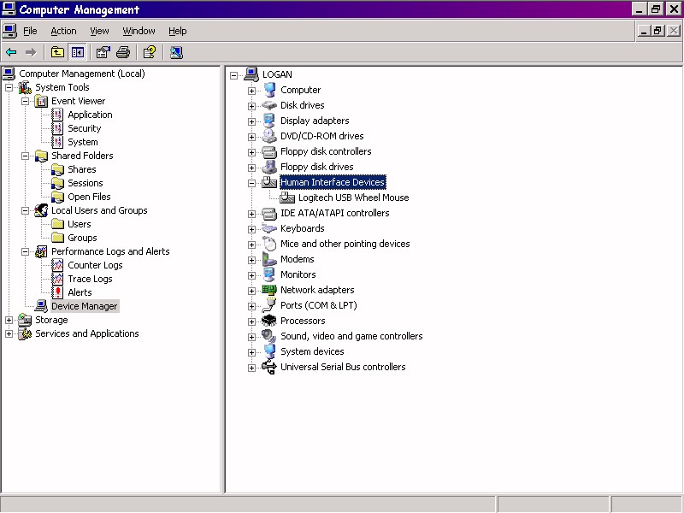The image size is (684, 513).
Task: Collapse the LOGAN root node
Action: [233, 75]
